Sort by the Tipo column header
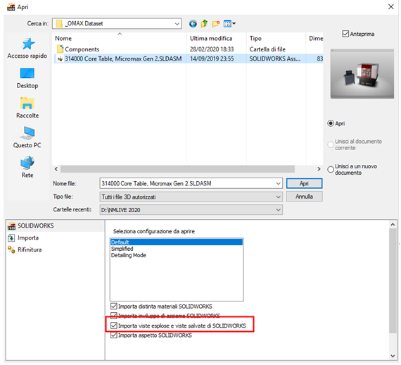Image resolution: width=401 pixels, height=365 pixels. click(x=255, y=39)
